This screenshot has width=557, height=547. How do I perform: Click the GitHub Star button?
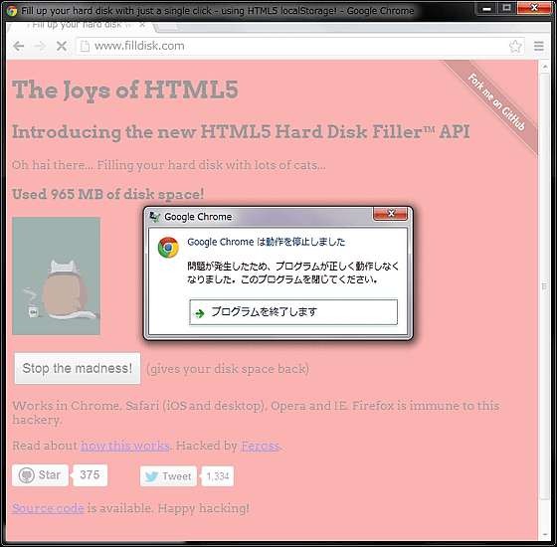(x=40, y=475)
